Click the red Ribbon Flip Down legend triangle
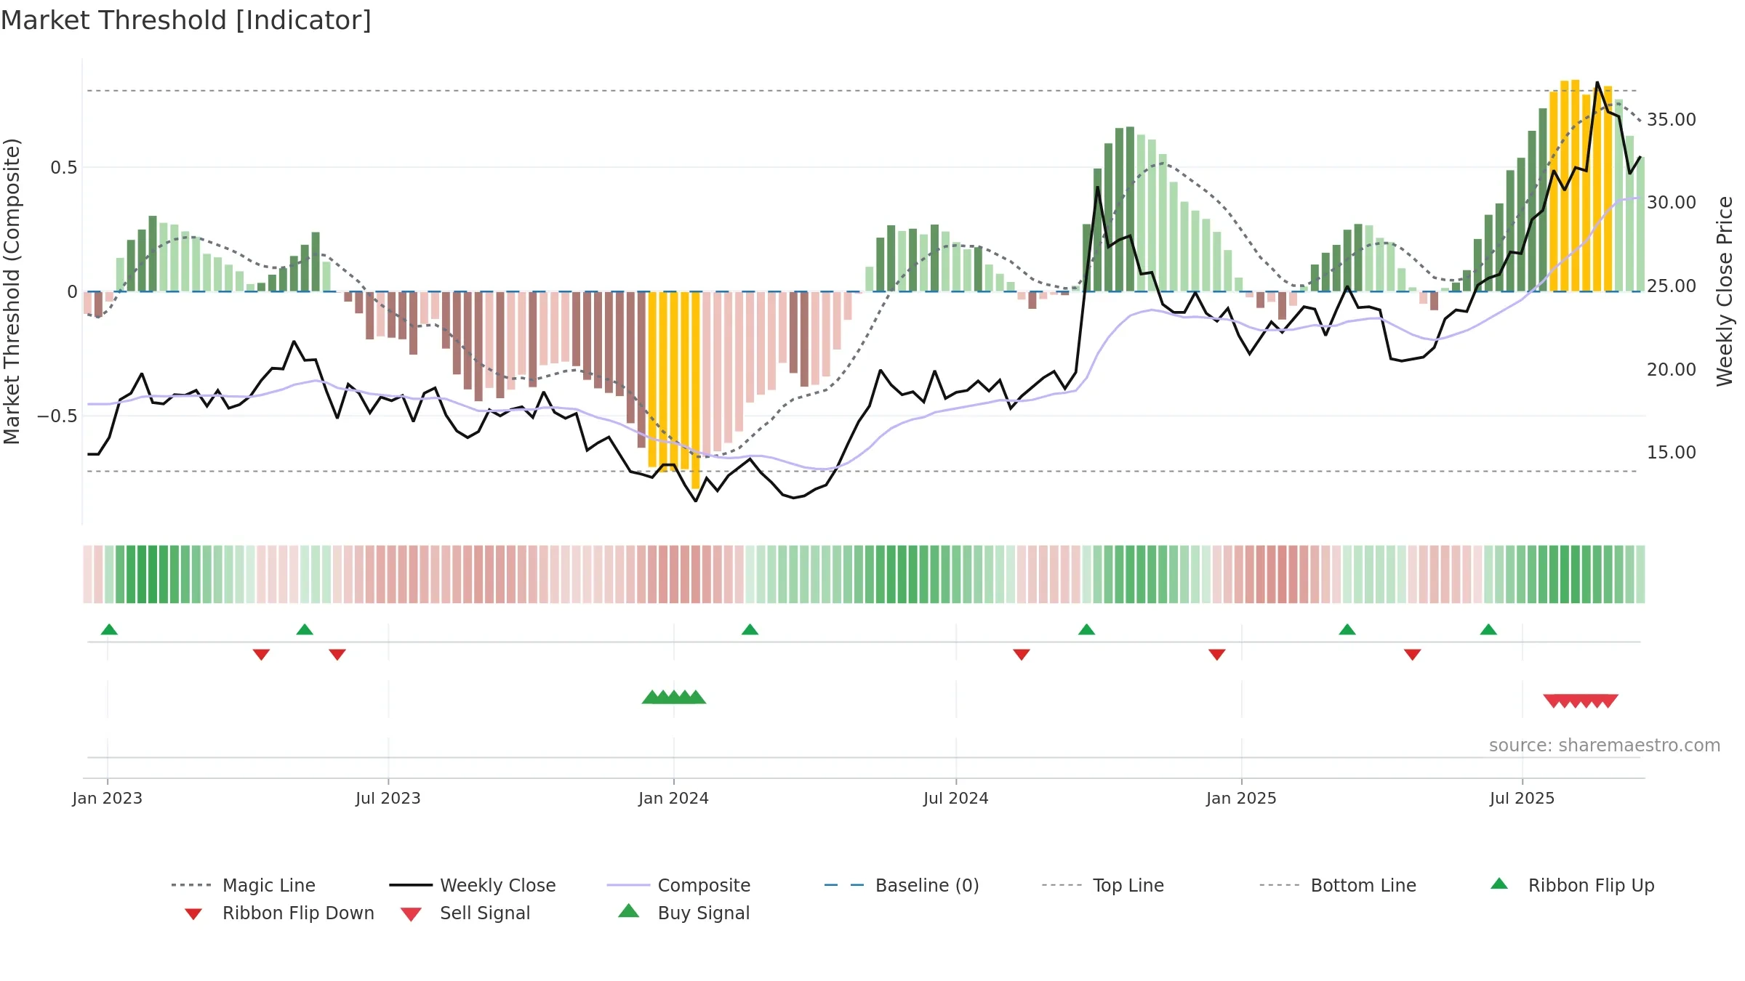This screenshot has height=981, width=1745. click(193, 914)
